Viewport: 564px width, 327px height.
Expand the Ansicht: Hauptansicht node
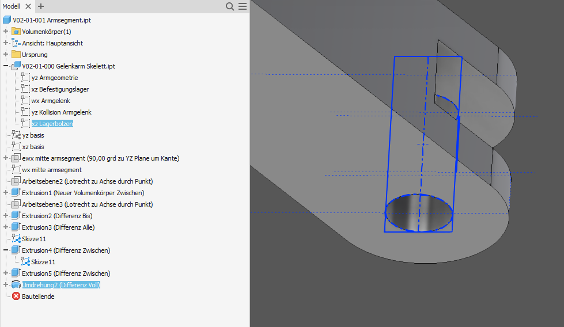pos(5,43)
